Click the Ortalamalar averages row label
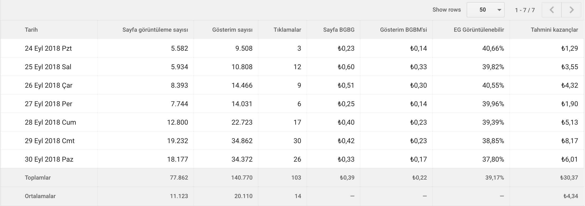The width and height of the screenshot is (585, 206). tap(40, 196)
